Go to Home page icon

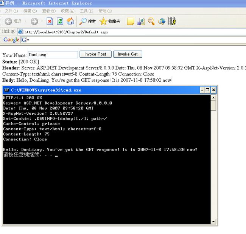click(70, 21)
